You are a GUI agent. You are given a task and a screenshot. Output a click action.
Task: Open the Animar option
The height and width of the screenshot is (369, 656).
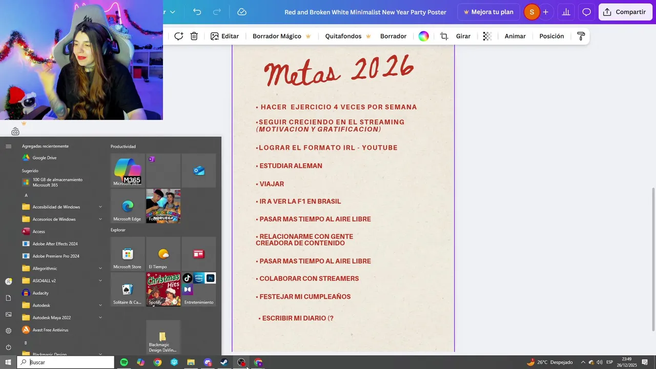point(515,36)
